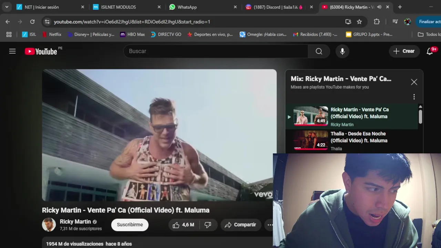
Task: Share the video using Compartir
Action: [x=240, y=225]
